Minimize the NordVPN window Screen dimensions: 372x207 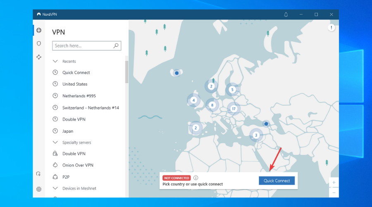pos(301,14)
